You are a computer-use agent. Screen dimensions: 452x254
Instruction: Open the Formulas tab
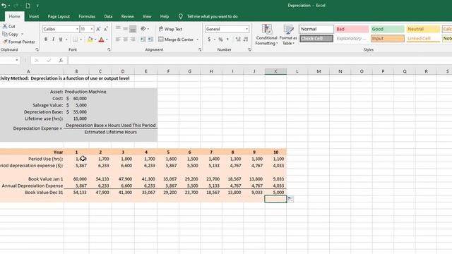(x=87, y=16)
